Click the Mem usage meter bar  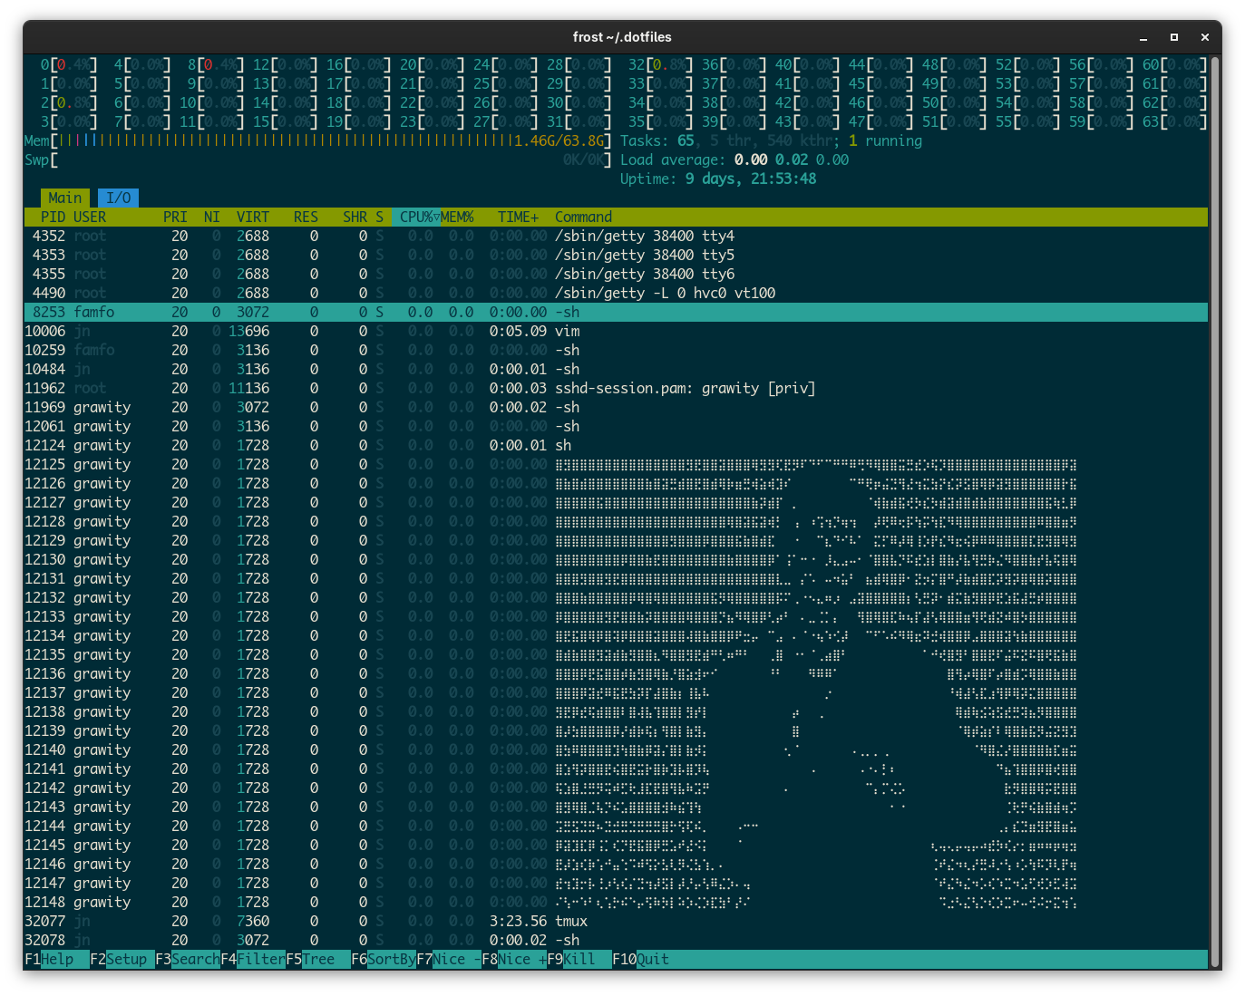(x=318, y=141)
